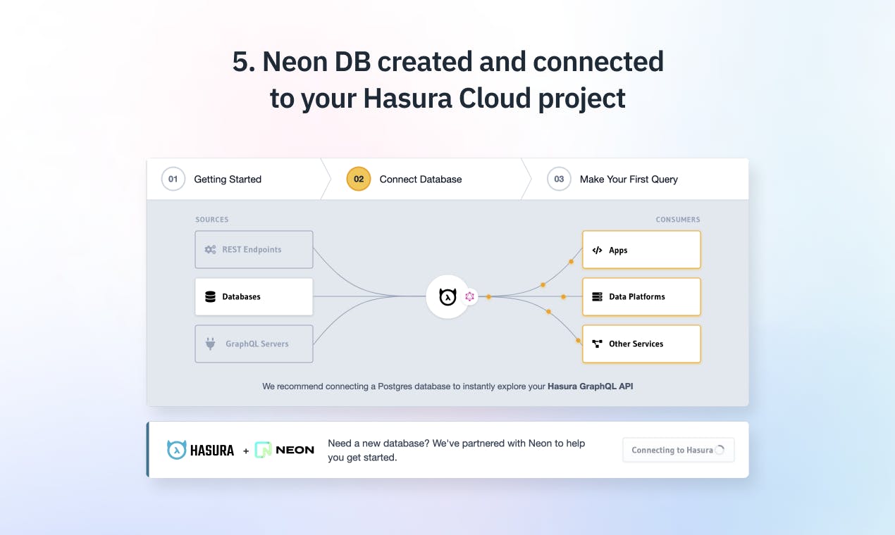
Task: Select the GraphQL Servers source card
Action: 254,344
